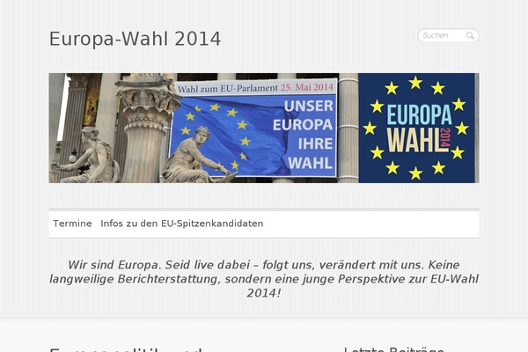Click the Europa Wahl 2014 star logo
Viewport: 528px width, 352px height.
point(416,128)
